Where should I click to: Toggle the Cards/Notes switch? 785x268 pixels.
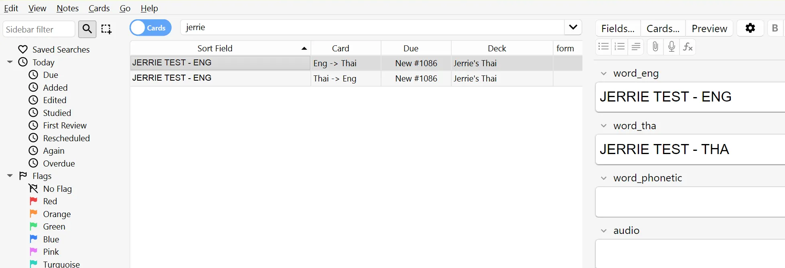pos(150,28)
